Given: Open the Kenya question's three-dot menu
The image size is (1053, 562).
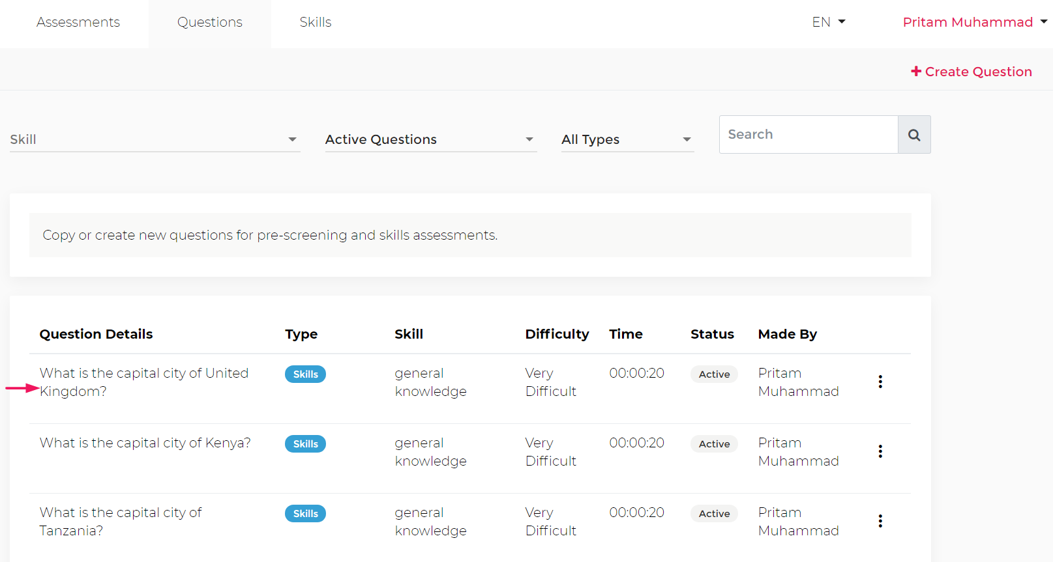Looking at the screenshot, I should pos(880,451).
